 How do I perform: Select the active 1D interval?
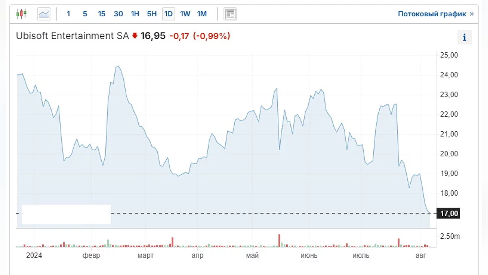[x=168, y=14]
